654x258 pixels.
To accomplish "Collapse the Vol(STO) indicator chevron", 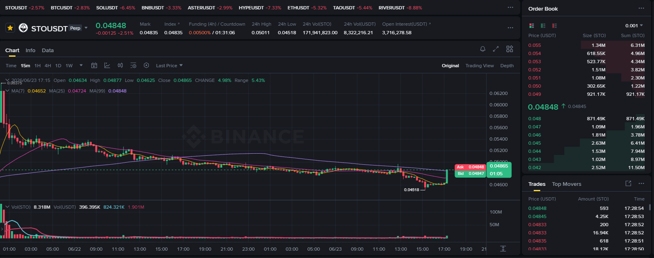I will [7, 207].
